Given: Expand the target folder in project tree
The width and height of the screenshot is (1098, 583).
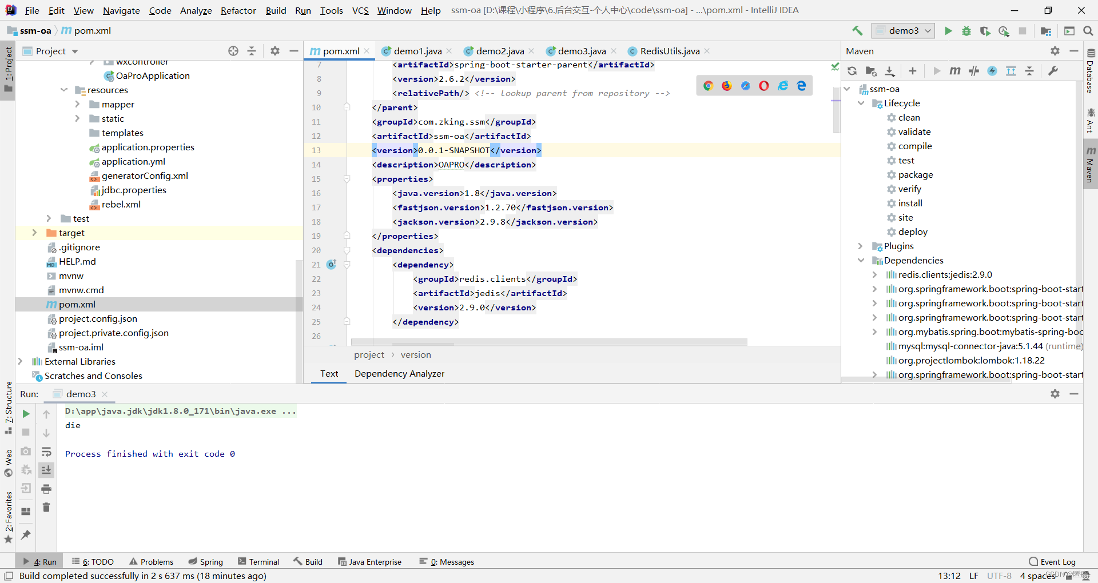Looking at the screenshot, I should [x=34, y=233].
